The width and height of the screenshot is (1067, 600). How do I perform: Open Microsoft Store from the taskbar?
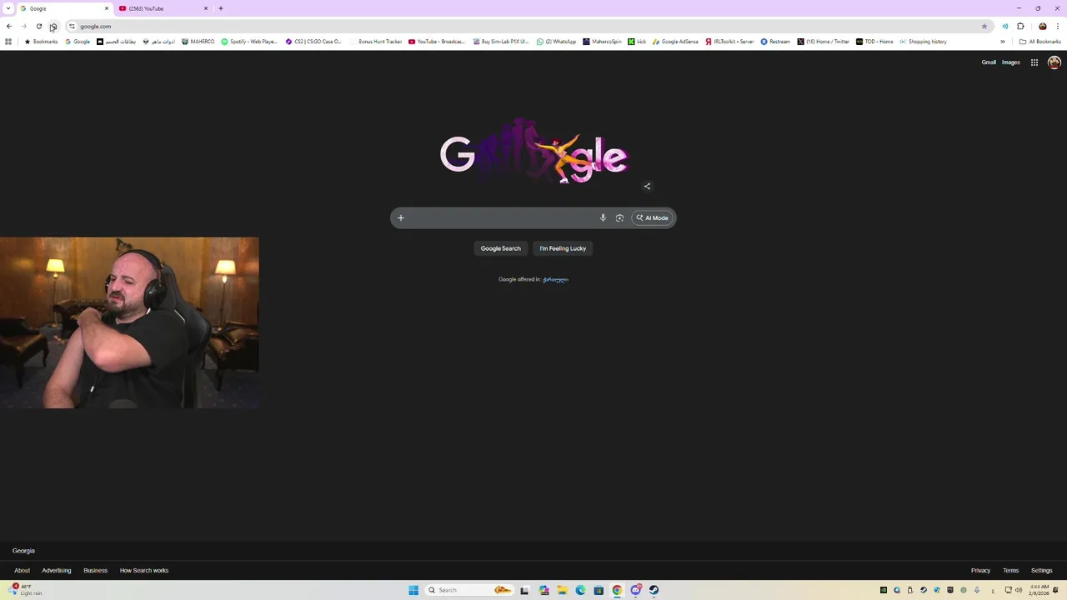click(x=599, y=590)
